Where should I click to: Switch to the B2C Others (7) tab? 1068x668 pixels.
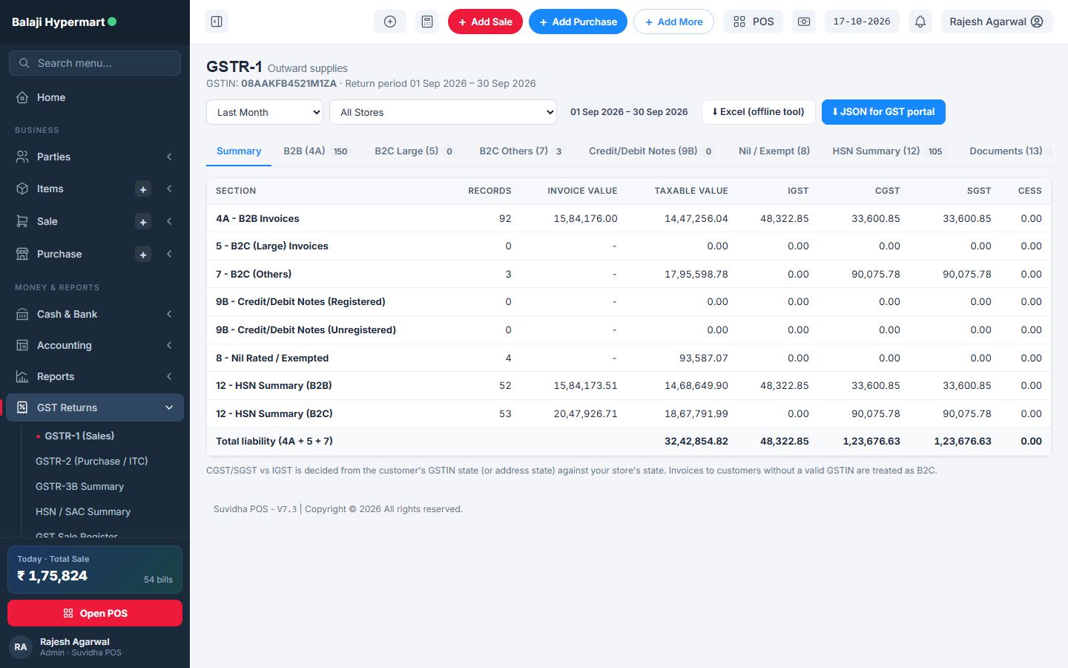pos(521,151)
